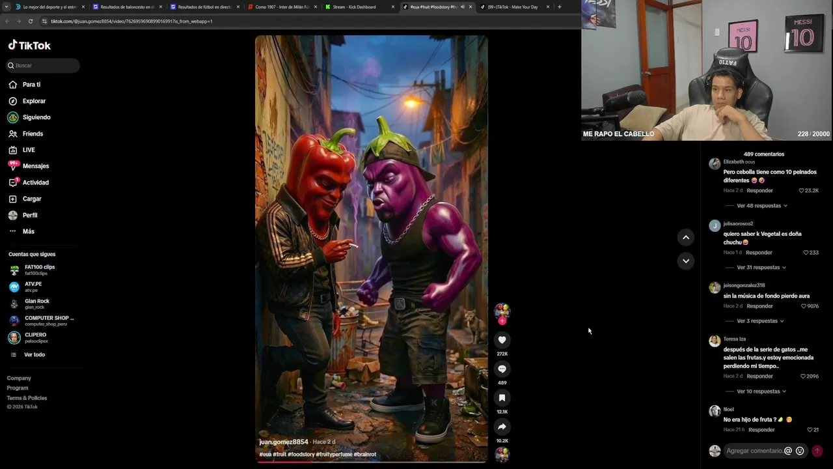Open the Company footer link
The image size is (833, 469).
coord(19,378)
